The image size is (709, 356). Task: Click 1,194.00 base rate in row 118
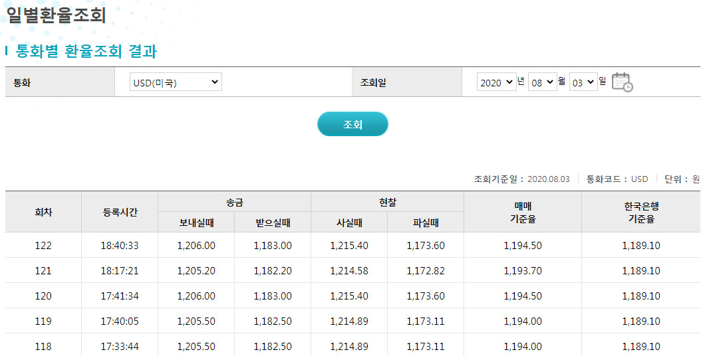click(x=523, y=347)
